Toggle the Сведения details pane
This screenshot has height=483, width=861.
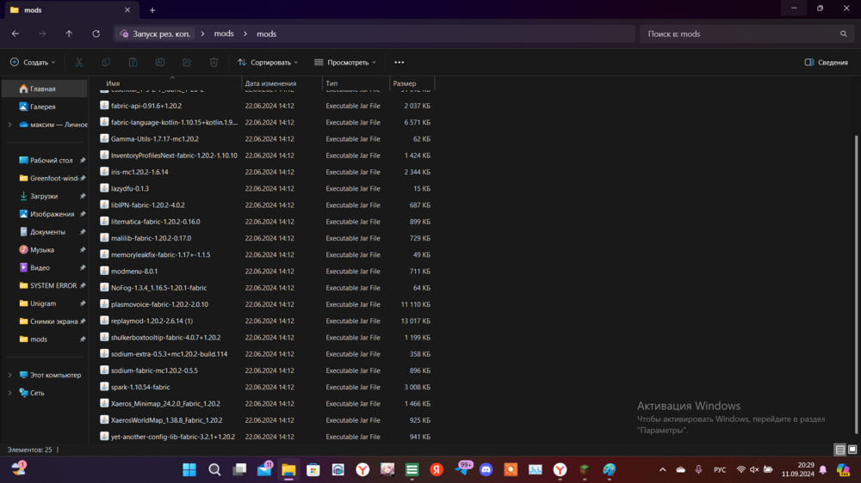tap(826, 63)
